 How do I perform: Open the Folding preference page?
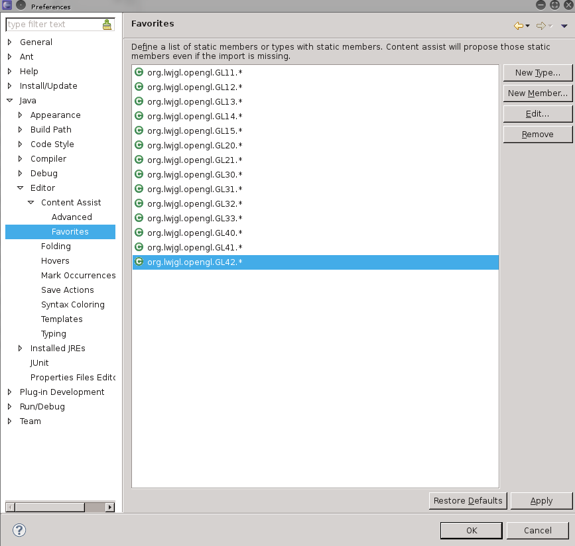56,246
